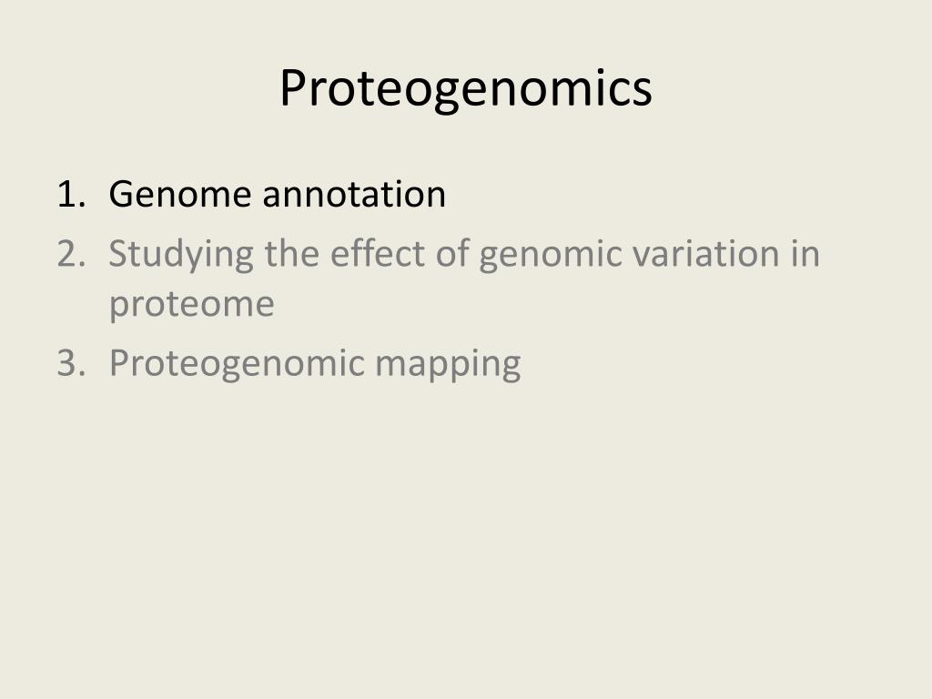Click the word 'in' ending item two's first line
Image resolution: width=932 pixels, height=699 pixels.
click(805, 254)
